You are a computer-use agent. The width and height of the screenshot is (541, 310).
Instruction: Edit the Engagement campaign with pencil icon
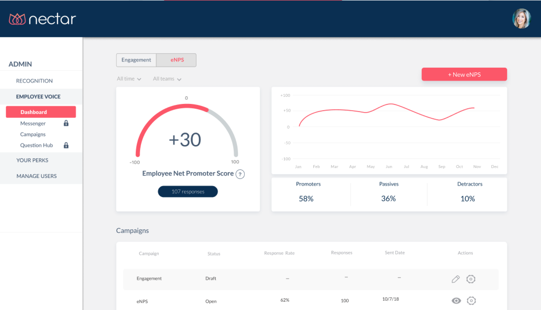coord(455,279)
